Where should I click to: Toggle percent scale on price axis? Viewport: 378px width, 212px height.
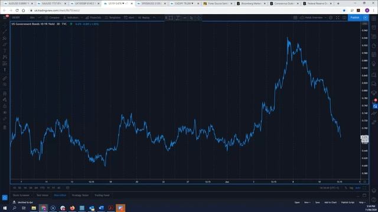coord(346,188)
